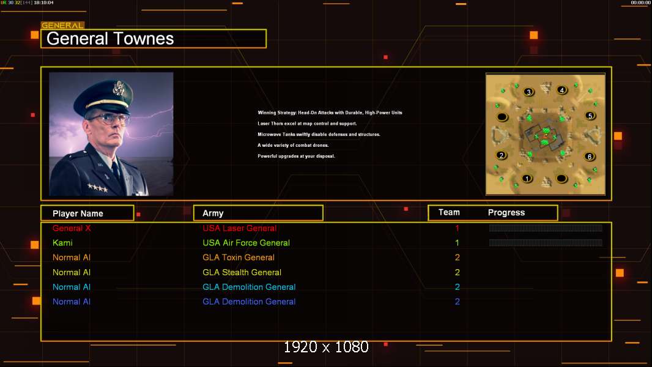Click the combat drones description line
This screenshot has height=367, width=652.
point(293,145)
